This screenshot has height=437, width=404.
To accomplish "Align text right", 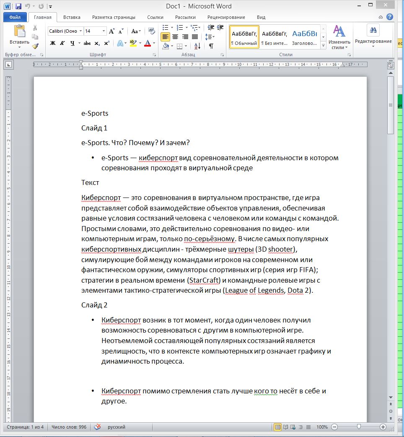I will pyautogui.click(x=185, y=37).
